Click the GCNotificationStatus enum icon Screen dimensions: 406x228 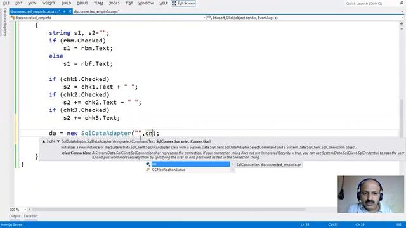click(148, 170)
